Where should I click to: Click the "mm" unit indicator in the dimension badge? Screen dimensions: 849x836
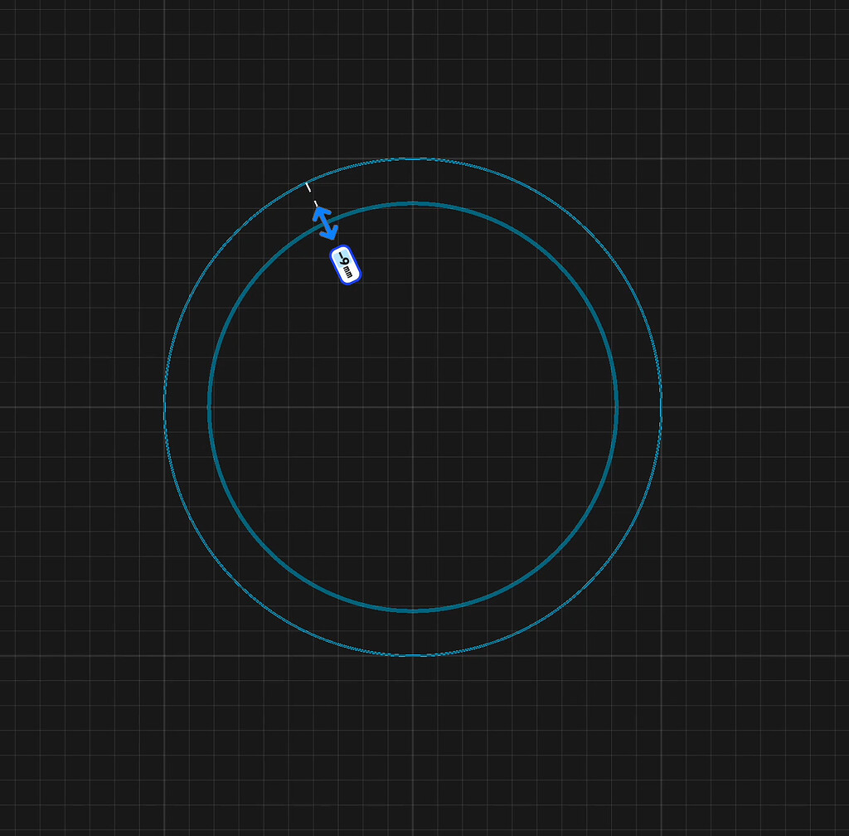349,272
